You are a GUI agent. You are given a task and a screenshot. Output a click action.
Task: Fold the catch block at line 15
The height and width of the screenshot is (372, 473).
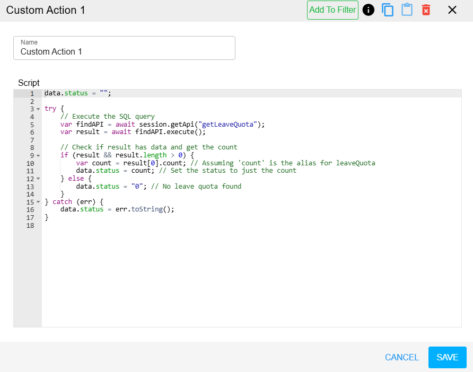tap(38, 202)
